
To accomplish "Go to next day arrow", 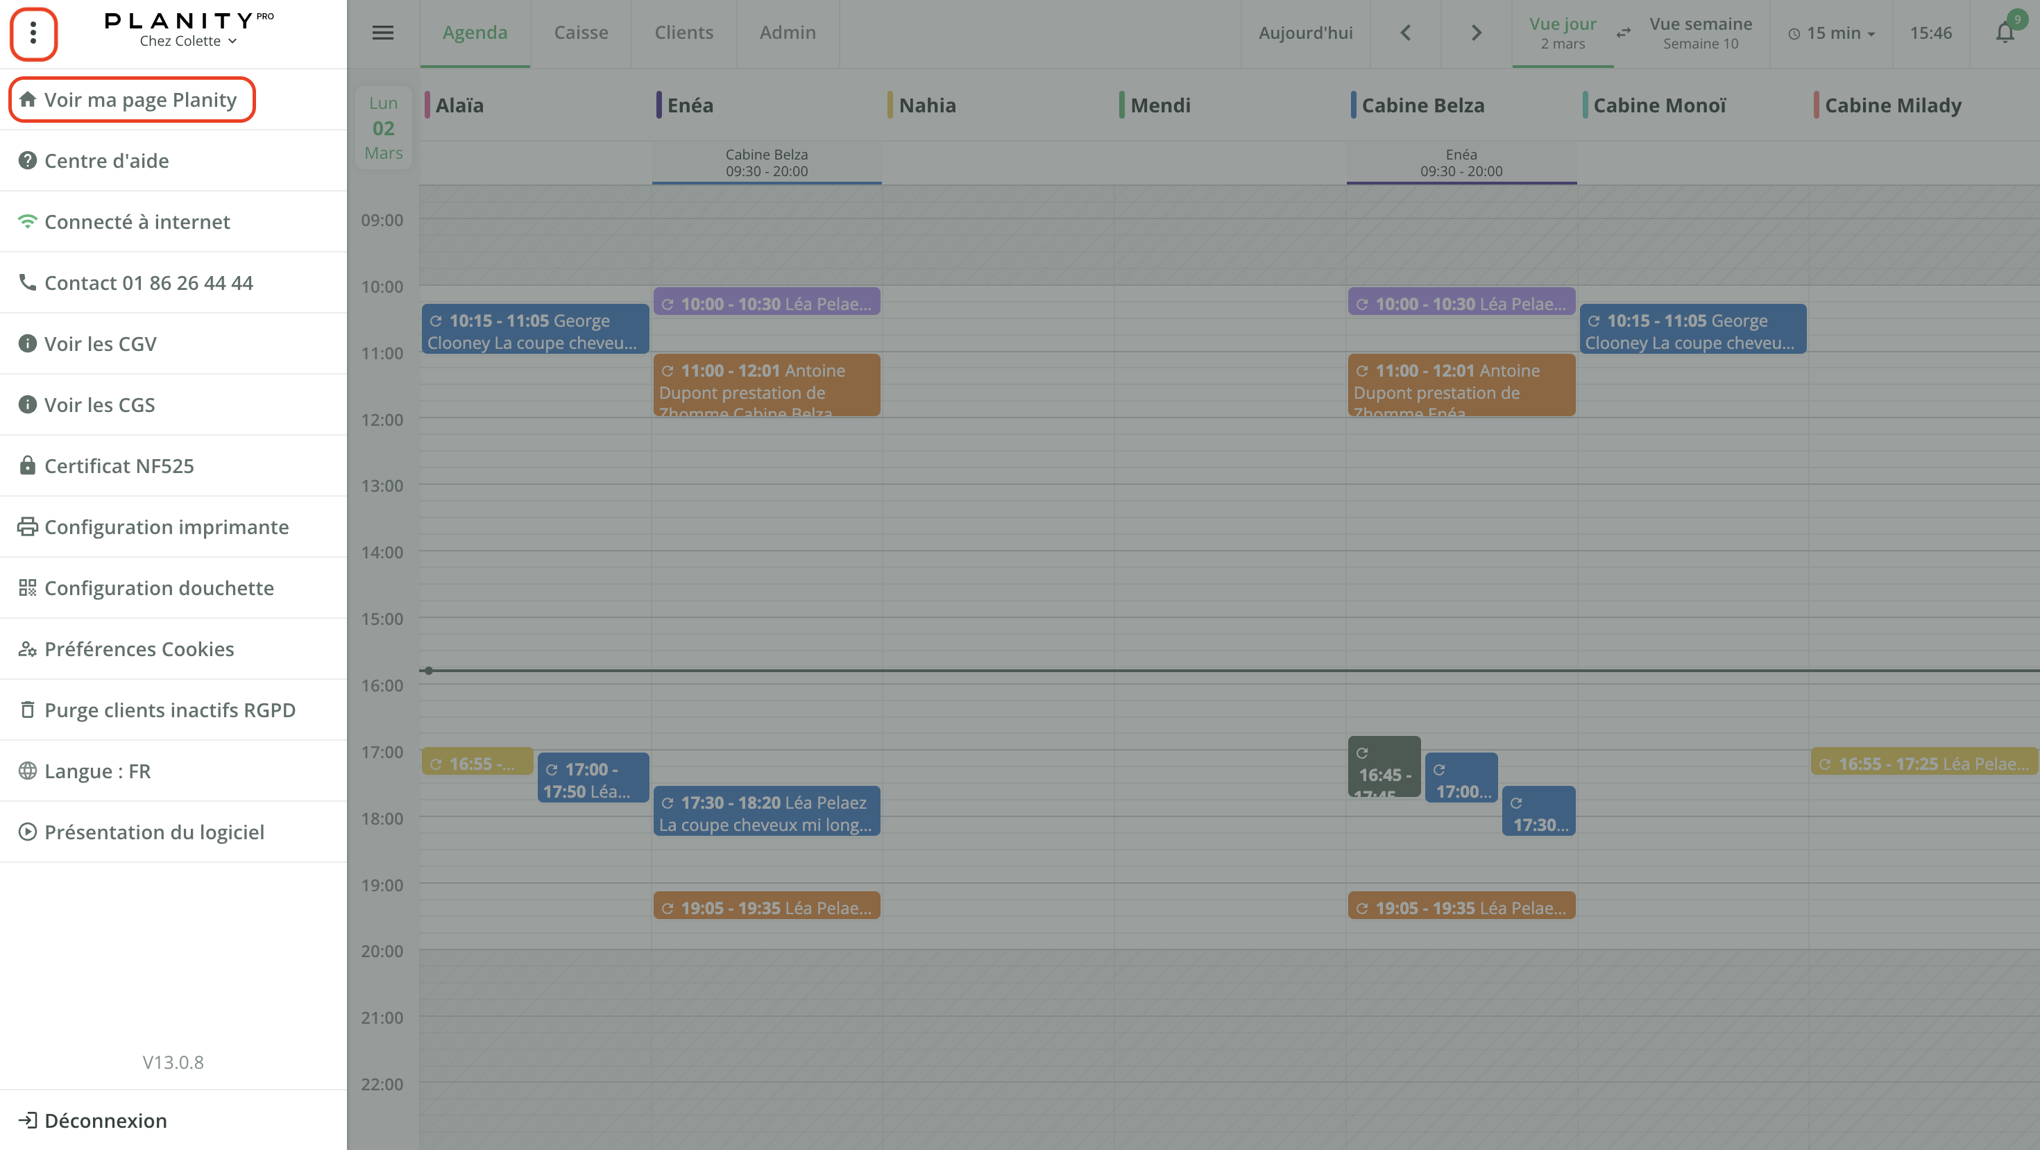I will tap(1476, 33).
